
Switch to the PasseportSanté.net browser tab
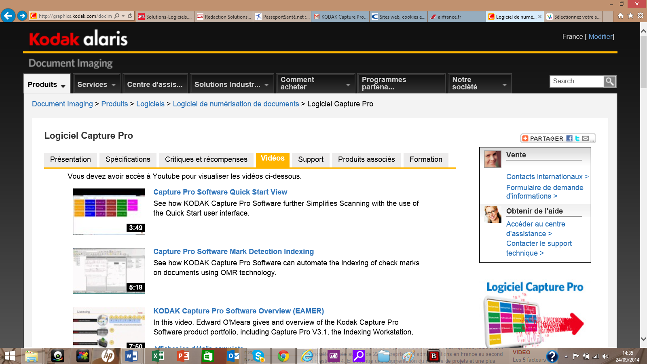tap(282, 17)
